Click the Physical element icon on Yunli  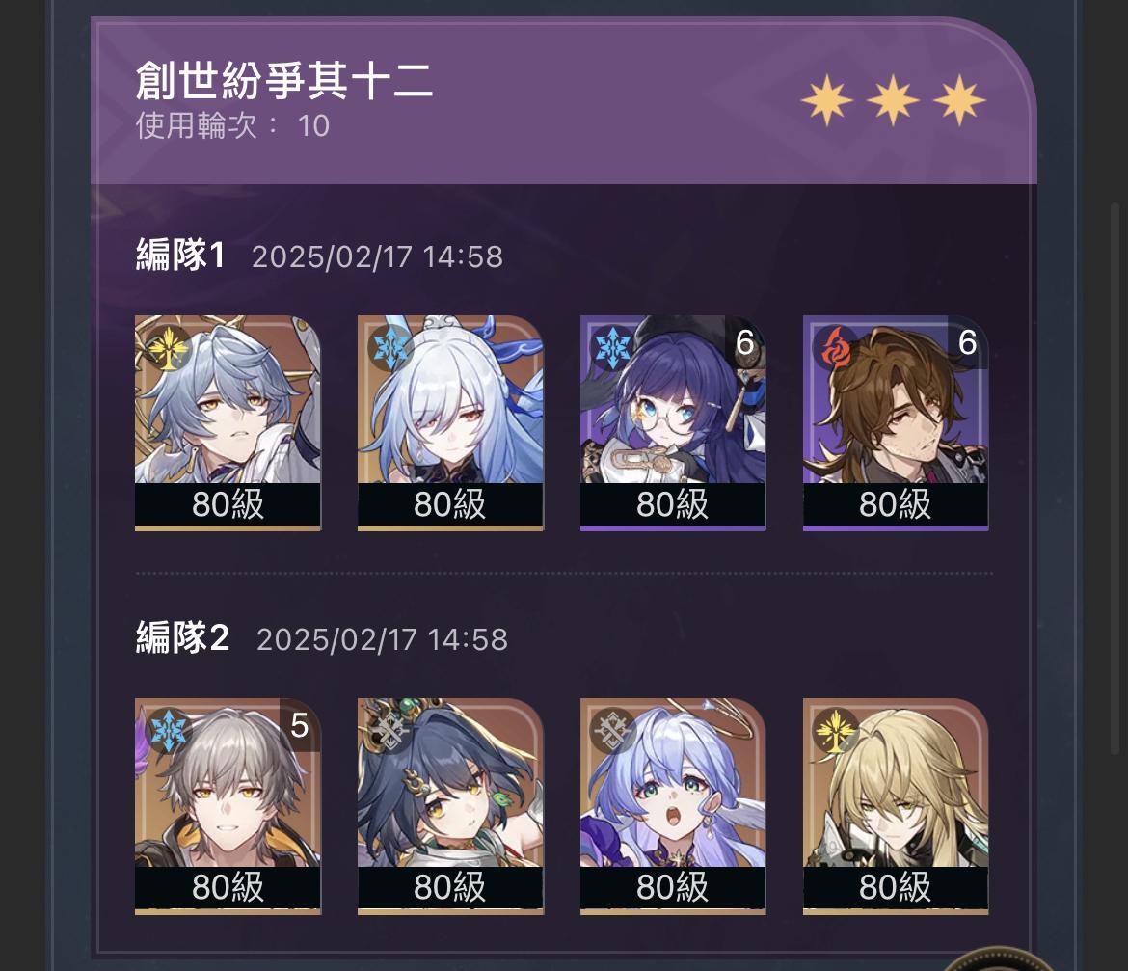pyautogui.click(x=389, y=731)
